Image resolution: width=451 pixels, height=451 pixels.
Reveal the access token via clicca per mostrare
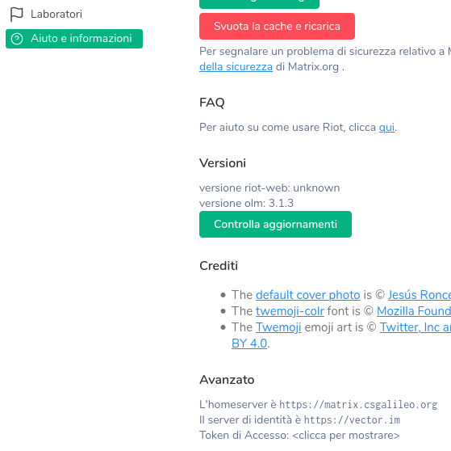coord(346,435)
